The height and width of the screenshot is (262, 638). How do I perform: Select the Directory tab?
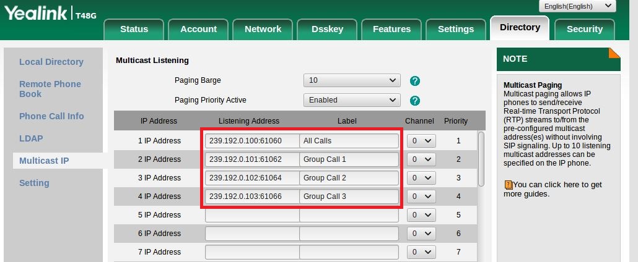click(x=520, y=28)
